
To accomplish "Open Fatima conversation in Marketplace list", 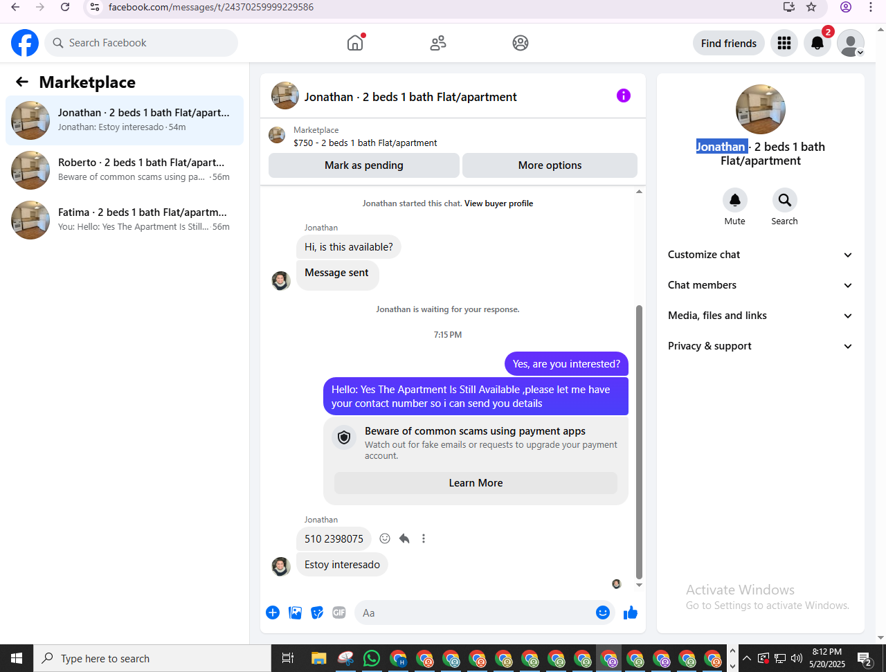I will coord(125,220).
